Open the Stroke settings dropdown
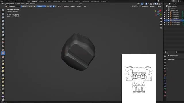 tap(73, 6)
